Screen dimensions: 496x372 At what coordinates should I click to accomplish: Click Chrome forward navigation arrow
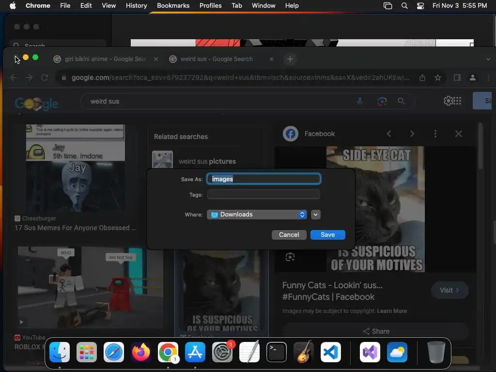(29, 77)
